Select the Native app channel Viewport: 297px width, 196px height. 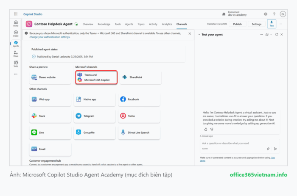[95, 99]
